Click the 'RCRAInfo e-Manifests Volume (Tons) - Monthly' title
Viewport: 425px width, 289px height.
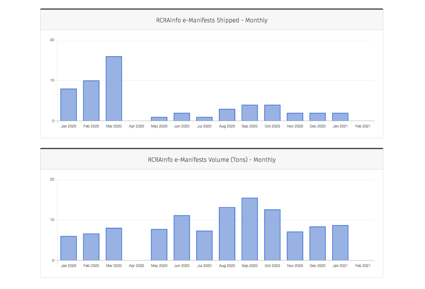[x=212, y=160]
